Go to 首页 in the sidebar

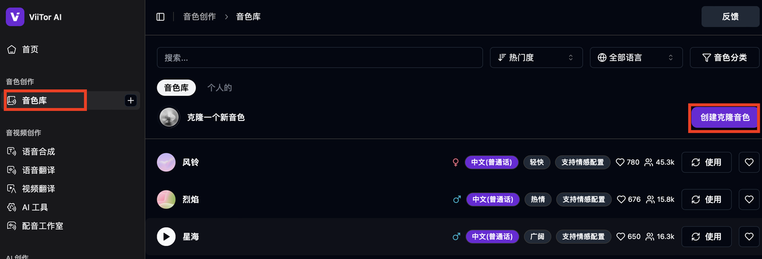coord(30,49)
